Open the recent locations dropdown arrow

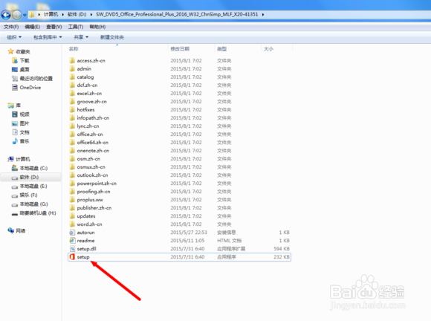pos(25,15)
